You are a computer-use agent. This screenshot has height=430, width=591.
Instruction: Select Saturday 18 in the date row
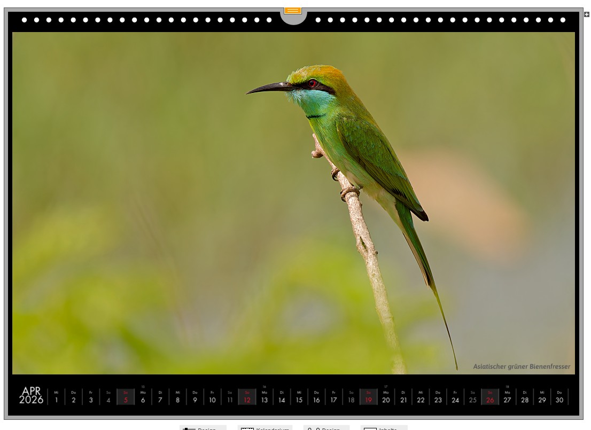click(351, 397)
